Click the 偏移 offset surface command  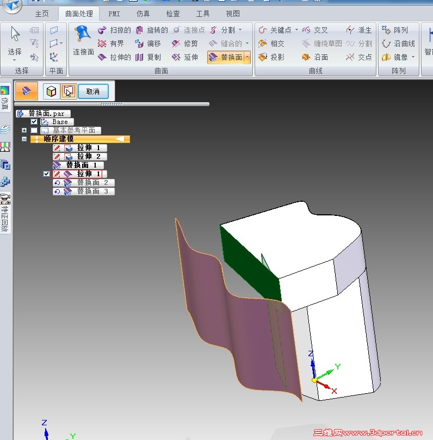click(148, 44)
